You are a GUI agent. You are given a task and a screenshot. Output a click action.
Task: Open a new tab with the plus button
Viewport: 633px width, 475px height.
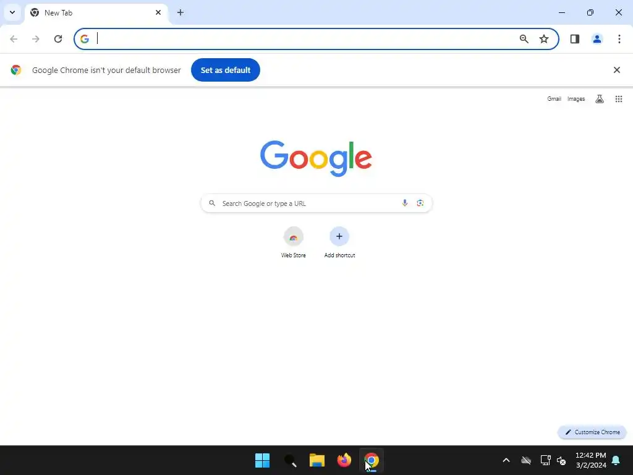point(181,12)
